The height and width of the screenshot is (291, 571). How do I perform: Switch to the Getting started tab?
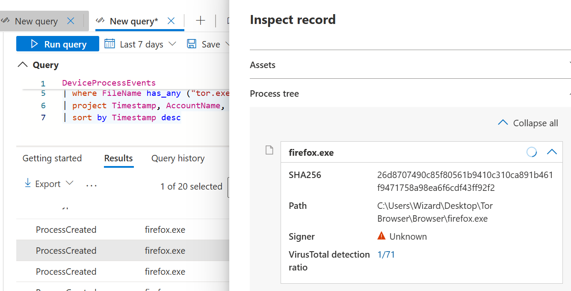(x=52, y=158)
